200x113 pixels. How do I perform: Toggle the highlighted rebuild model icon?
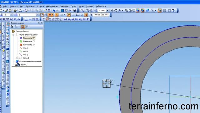[x=160, y=10]
